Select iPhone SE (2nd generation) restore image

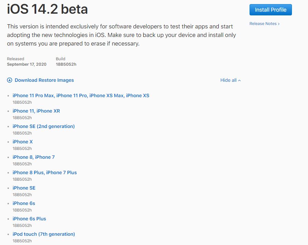[x=43, y=126]
